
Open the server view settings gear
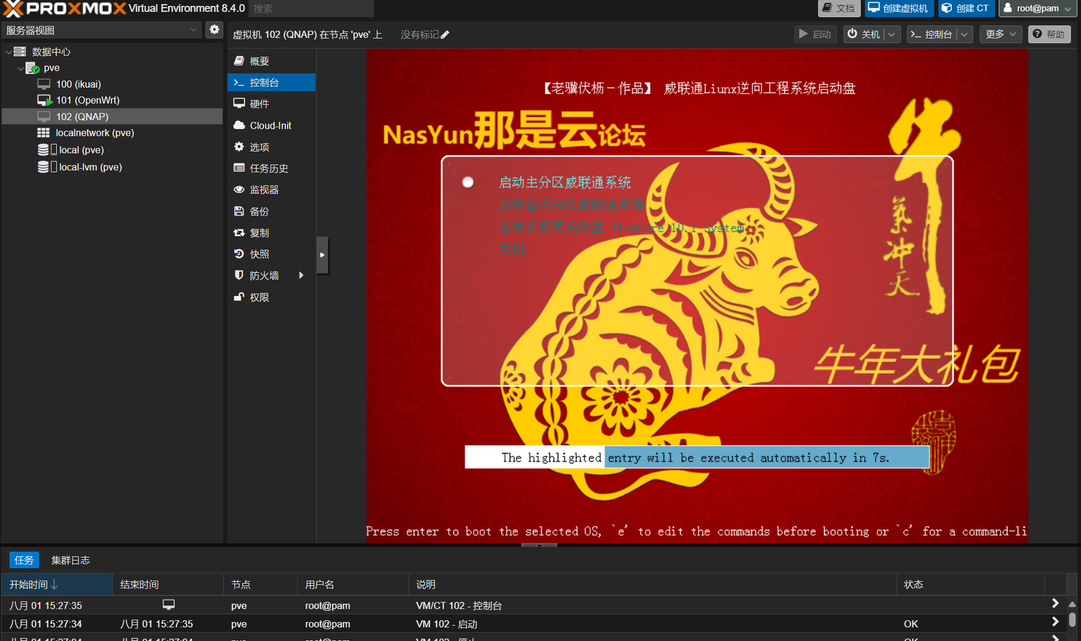tap(214, 30)
